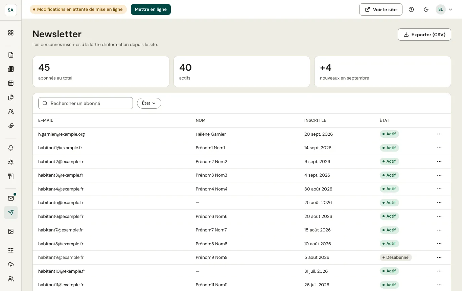Open the stacked files icon in sidebar

(11, 97)
